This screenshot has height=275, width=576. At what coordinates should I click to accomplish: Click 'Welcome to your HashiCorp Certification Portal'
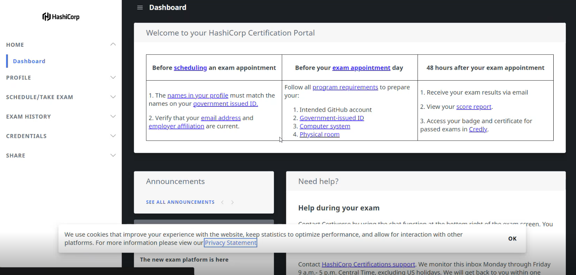point(230,33)
